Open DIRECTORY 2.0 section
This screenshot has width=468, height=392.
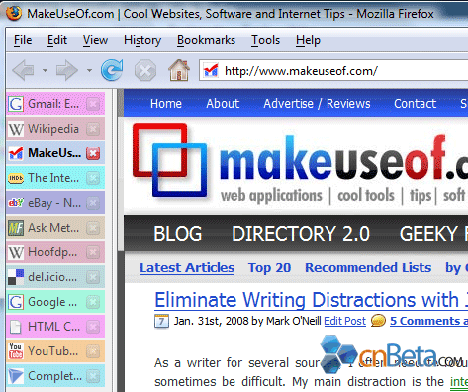(301, 234)
